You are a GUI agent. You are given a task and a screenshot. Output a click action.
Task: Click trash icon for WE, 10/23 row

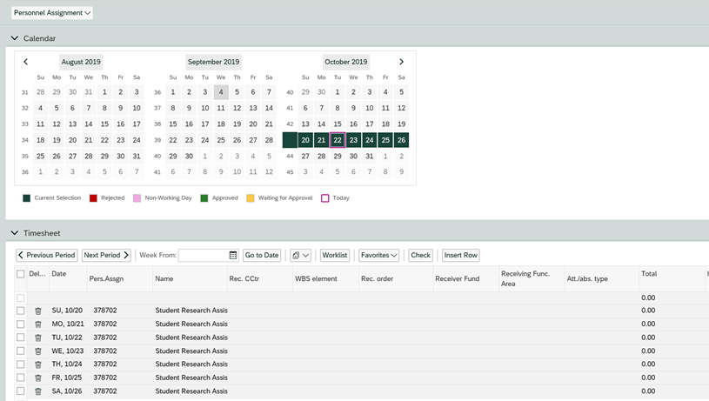coord(38,351)
